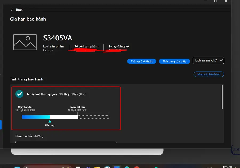Screen dimensions: 240x168
Task: Expand the Lịch sử sửa chữa dropdown
Action: coord(208,60)
